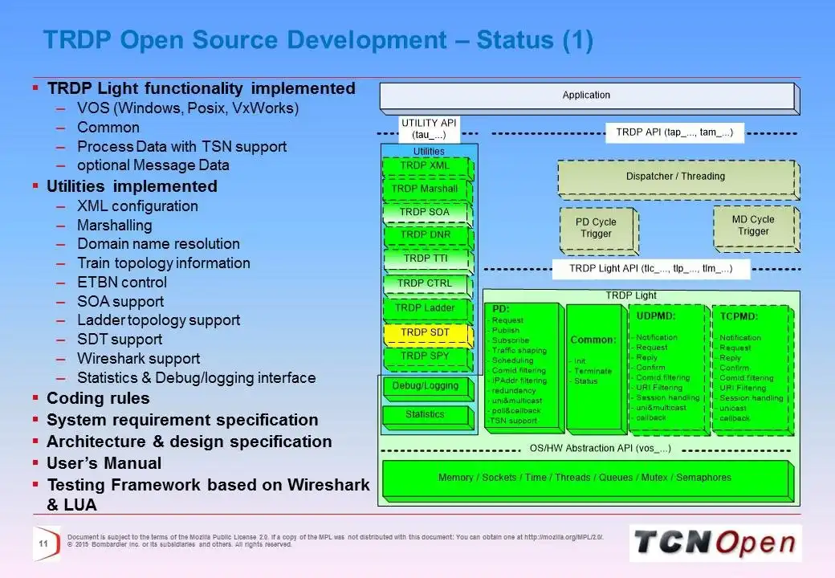Viewport: 835px width, 578px height.
Task: Toggle the Debug/Logging block
Action: coord(426,386)
